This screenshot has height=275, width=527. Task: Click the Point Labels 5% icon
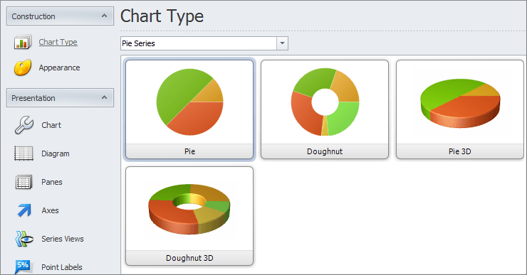coord(23,267)
